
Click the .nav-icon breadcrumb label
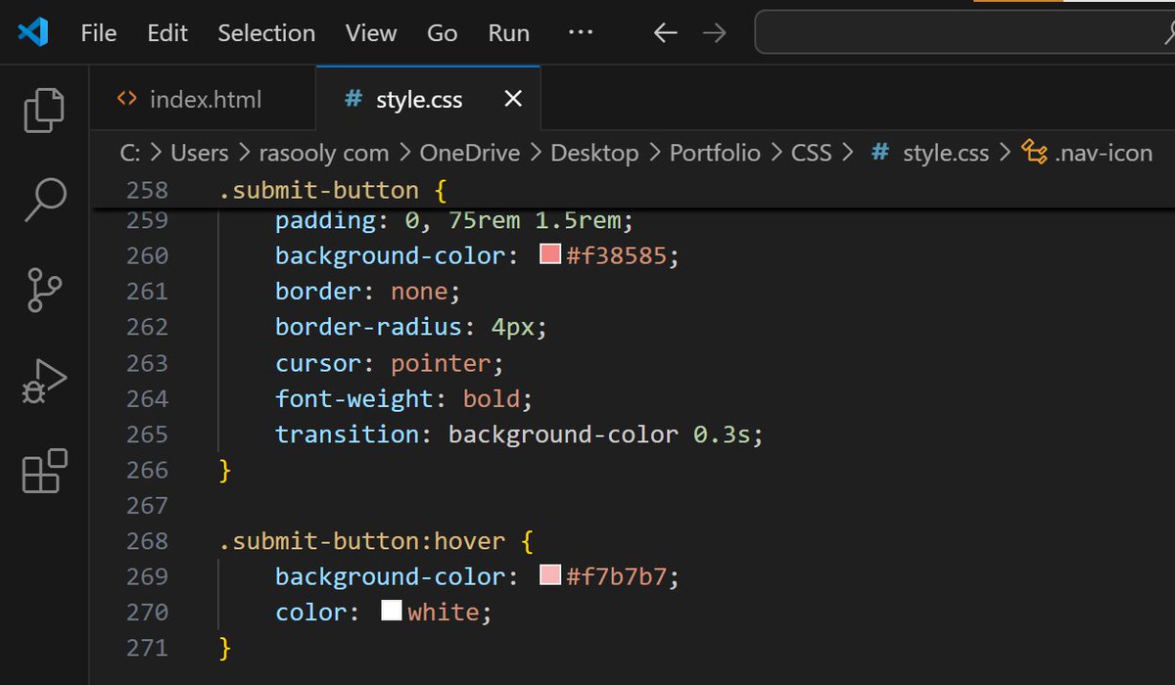1104,153
